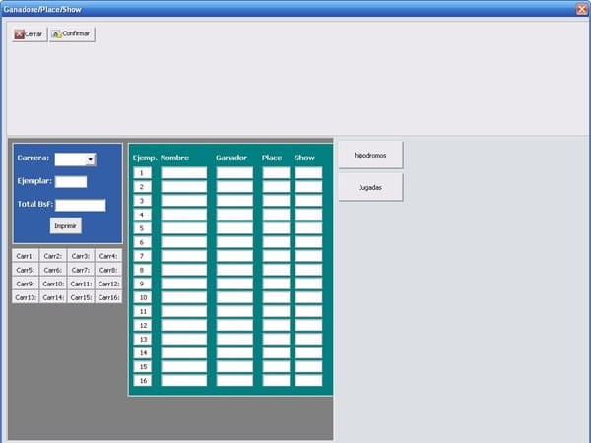Screen dimensions: 591x443
Task: Click the Nombre field for ejemplar 6
Action: pos(184,242)
